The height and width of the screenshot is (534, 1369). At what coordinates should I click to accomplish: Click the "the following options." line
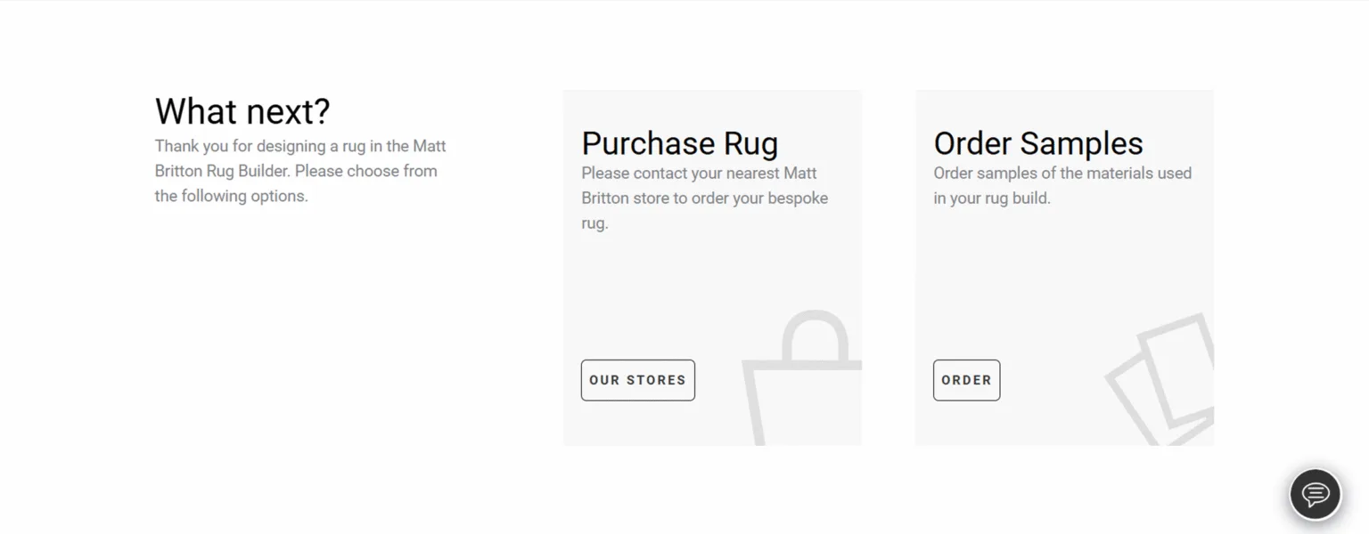click(231, 196)
